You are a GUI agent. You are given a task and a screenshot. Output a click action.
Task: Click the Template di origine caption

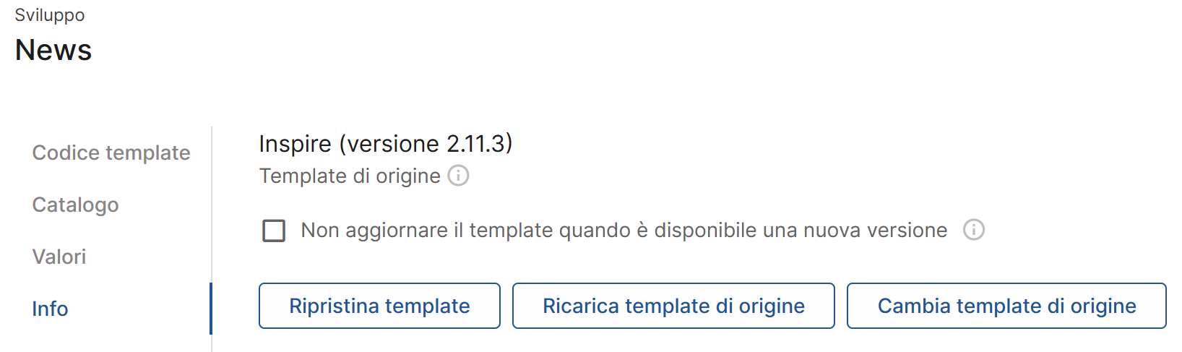pyautogui.click(x=350, y=176)
